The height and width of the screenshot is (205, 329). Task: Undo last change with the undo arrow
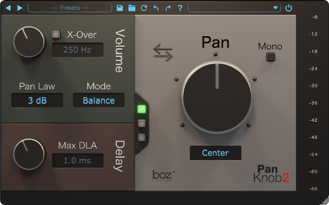pos(156,8)
